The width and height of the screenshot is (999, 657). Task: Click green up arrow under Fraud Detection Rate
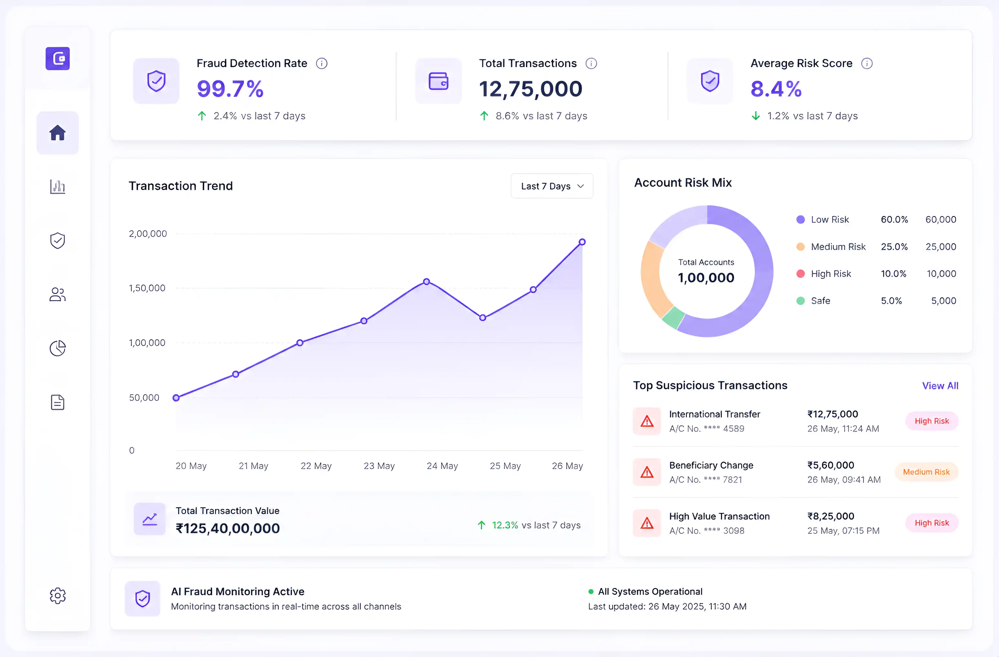(x=202, y=116)
